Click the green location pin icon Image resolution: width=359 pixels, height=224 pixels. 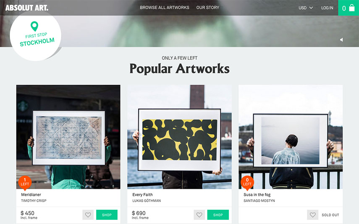tap(34, 26)
